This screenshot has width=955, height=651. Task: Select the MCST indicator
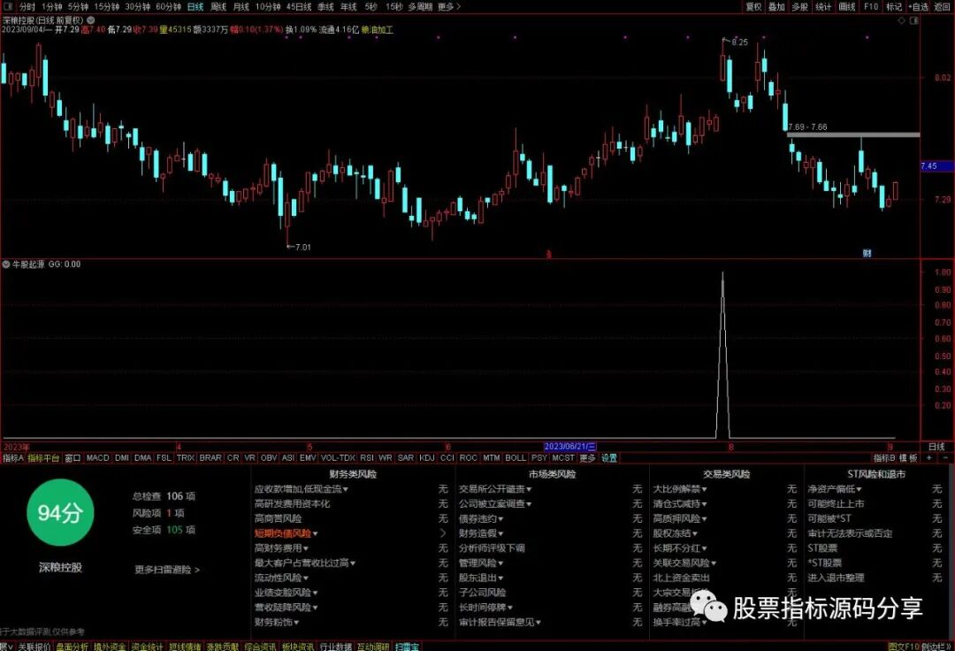click(562, 458)
